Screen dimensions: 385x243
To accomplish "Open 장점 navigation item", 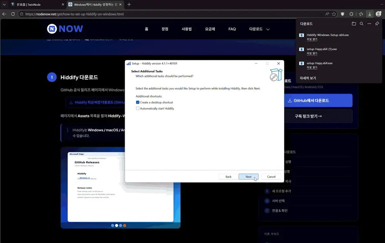I will 165,29.
